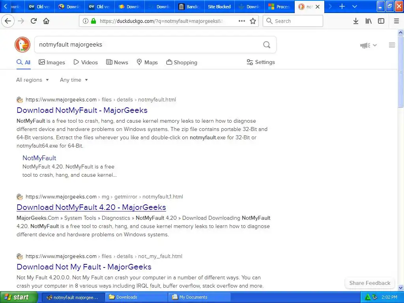Click the green padlock security icon
404x303 pixels.
(94, 21)
